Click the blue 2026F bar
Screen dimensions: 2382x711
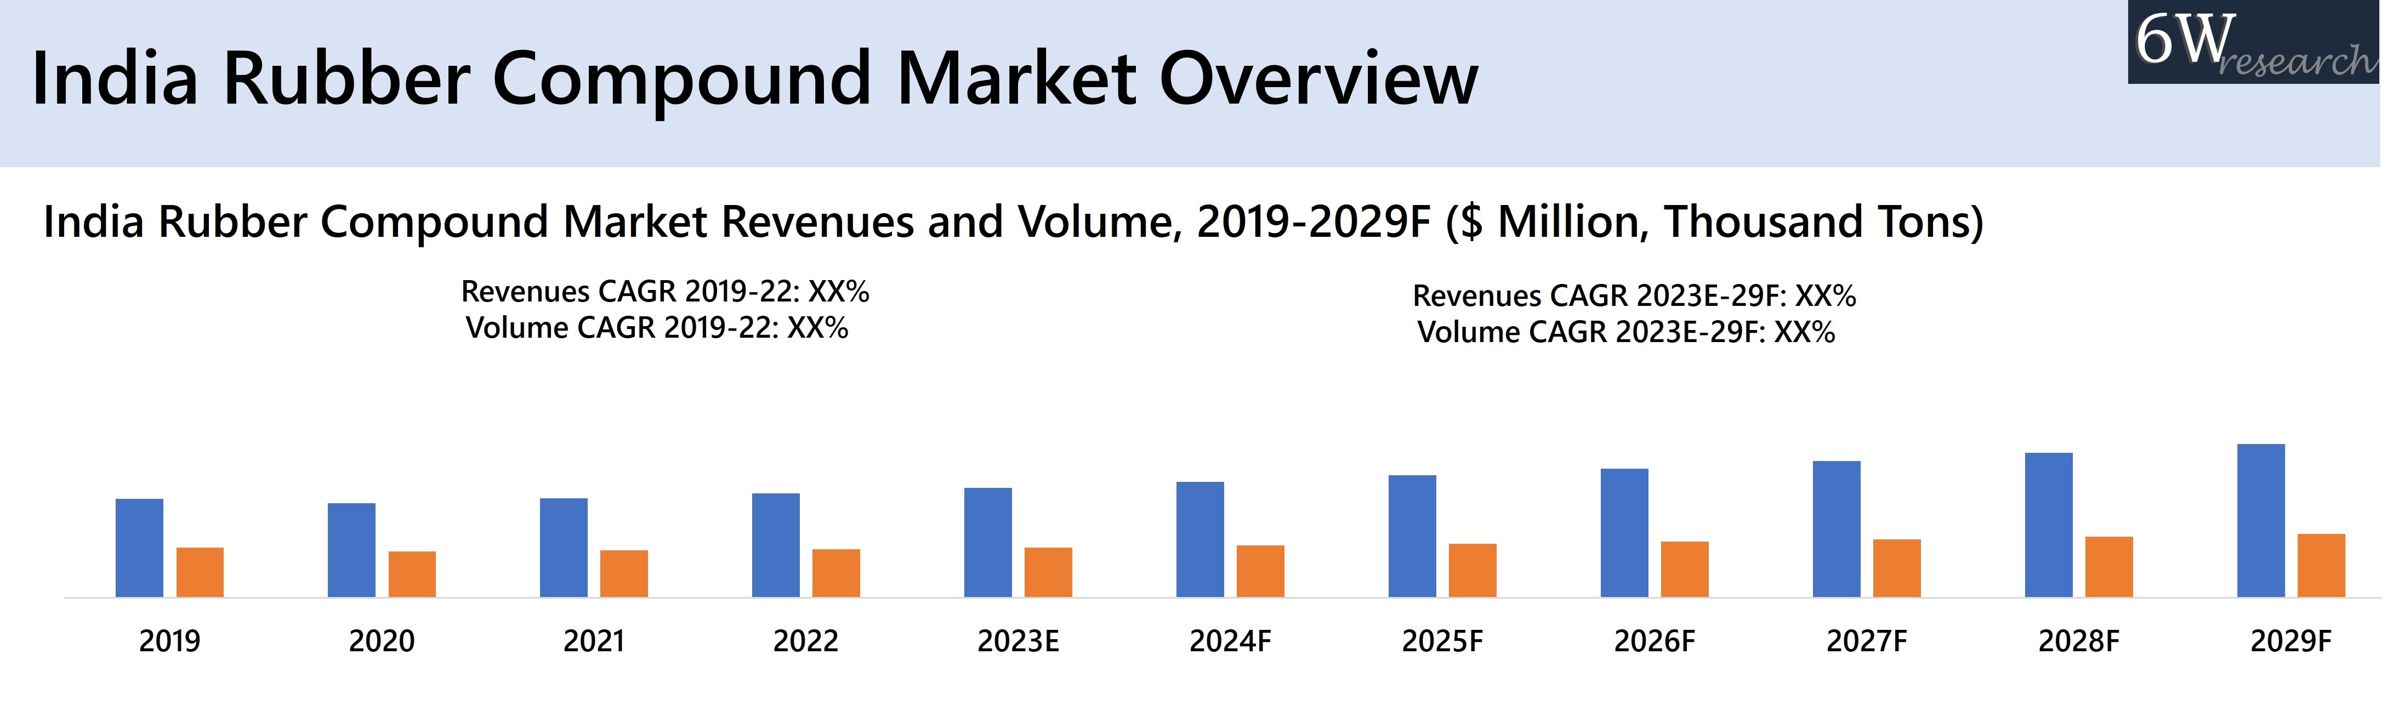coord(1624,532)
